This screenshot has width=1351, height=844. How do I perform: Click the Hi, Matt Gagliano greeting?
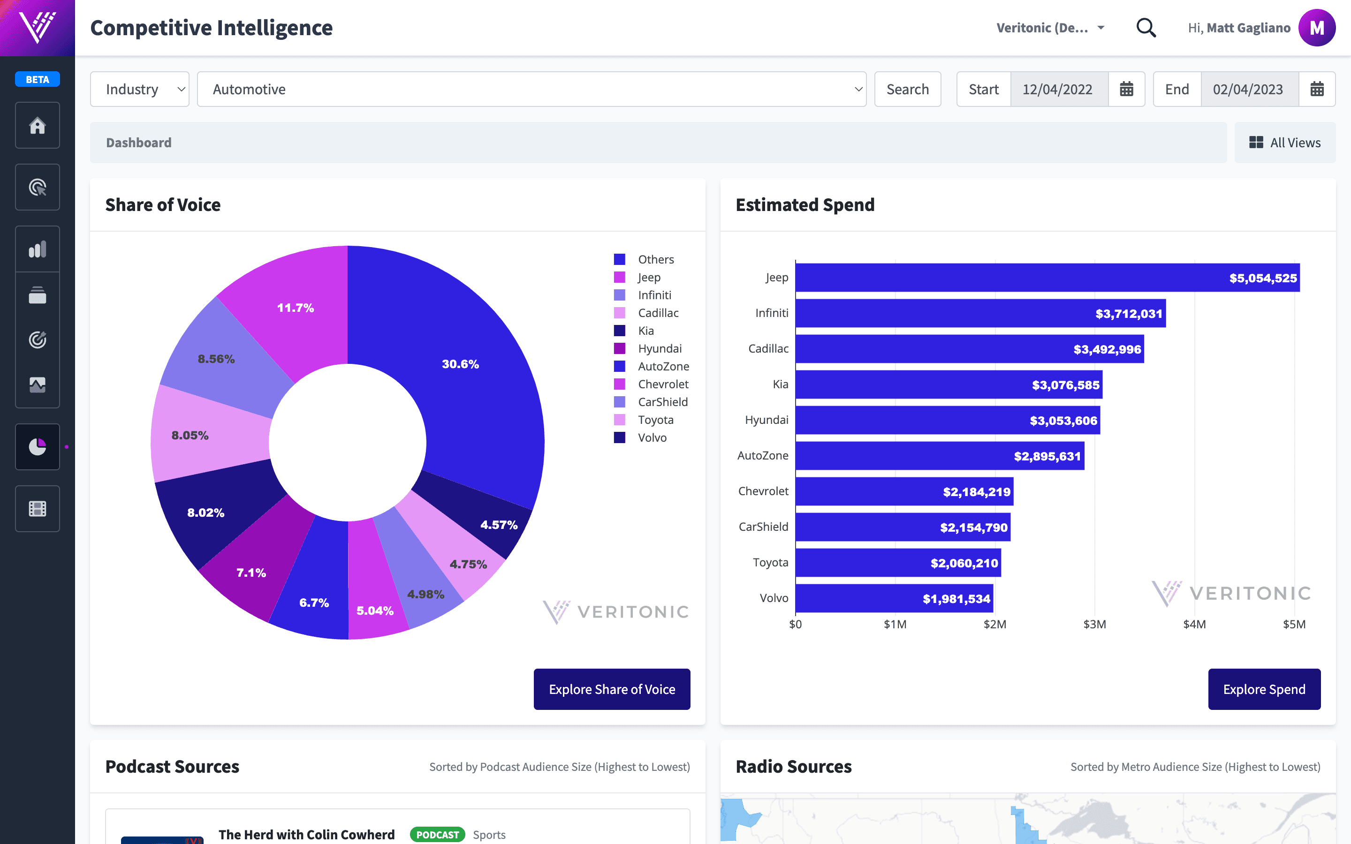1239,27
